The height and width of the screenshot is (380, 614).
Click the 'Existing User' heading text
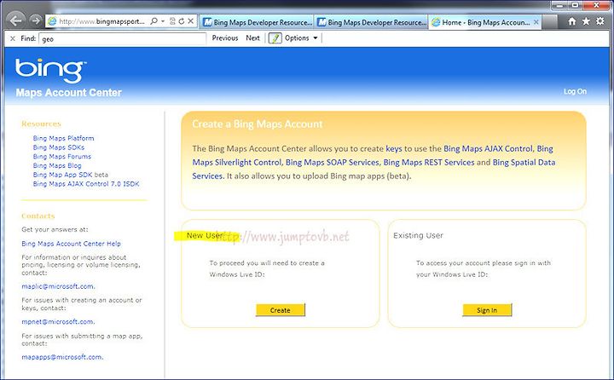coord(418,235)
